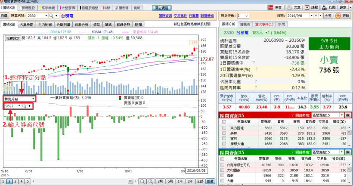Set chart range to 6月

tap(170, 181)
